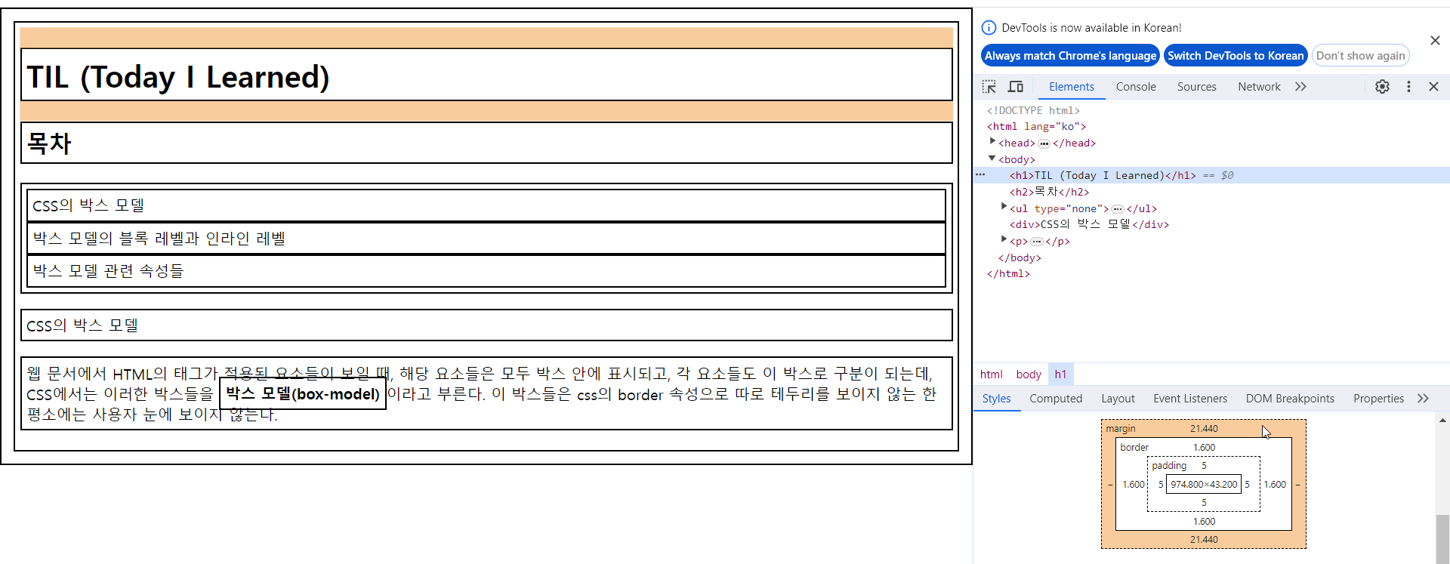Open the DOM Breakpoints tab

tap(1290, 399)
